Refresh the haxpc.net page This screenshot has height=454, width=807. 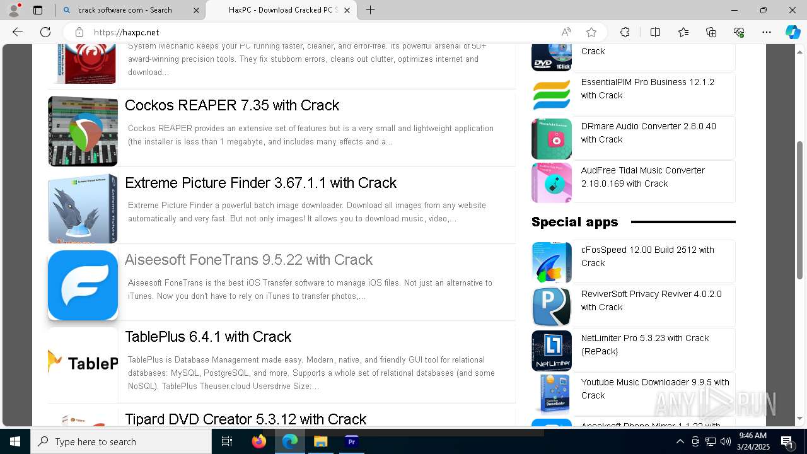[45, 32]
